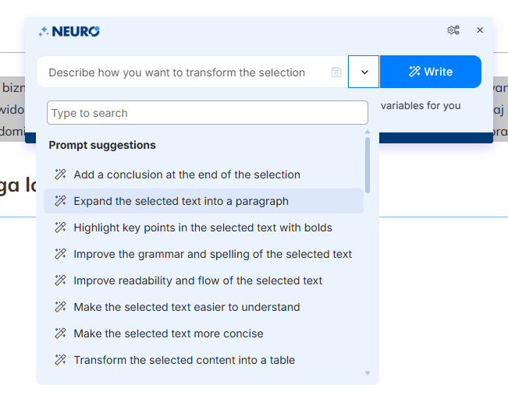The image size is (508, 409).
Task: Select Improve readability and flow suggestion
Action: [197, 280]
